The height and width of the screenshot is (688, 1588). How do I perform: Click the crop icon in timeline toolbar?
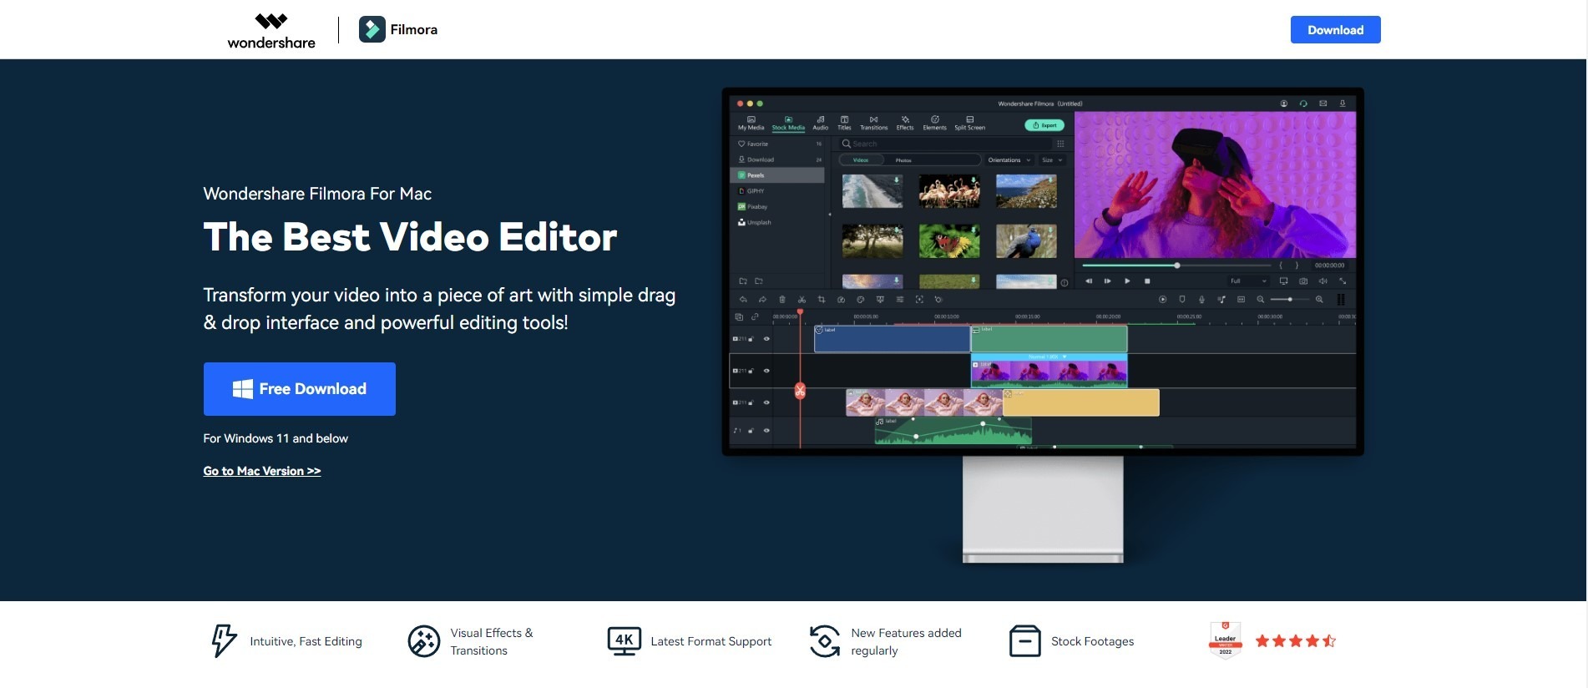pos(822,300)
